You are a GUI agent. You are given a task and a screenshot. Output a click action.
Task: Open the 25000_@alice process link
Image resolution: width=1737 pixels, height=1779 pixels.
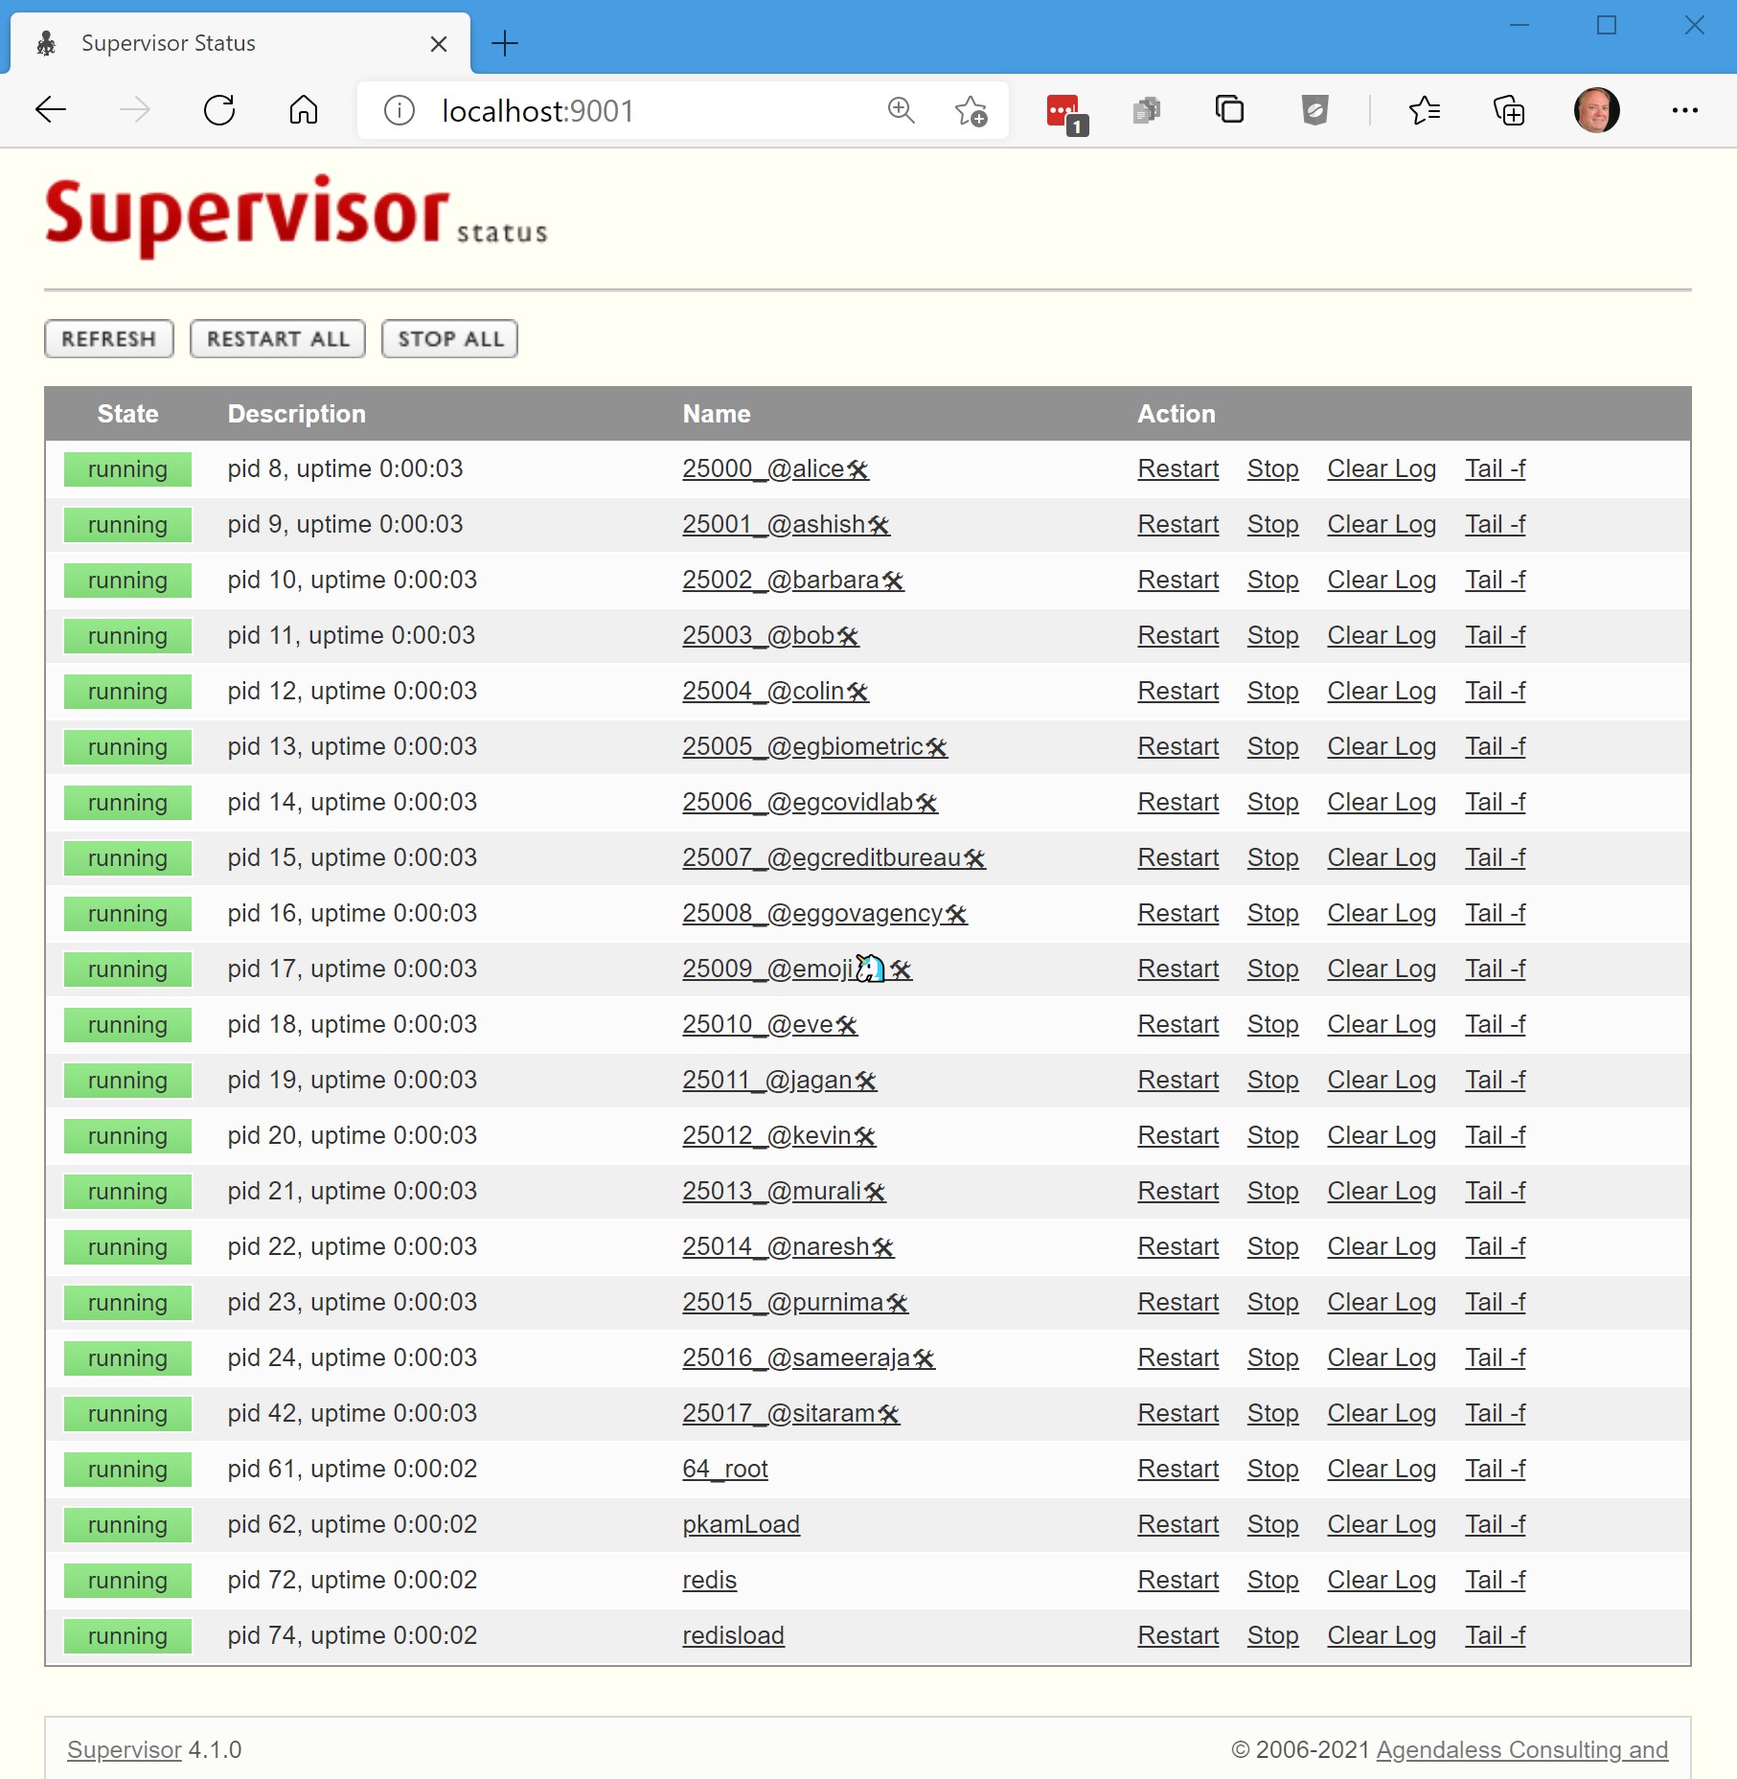coord(775,469)
